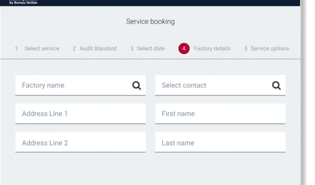Focus the Select contact field
This screenshot has height=185, width=315.
[x=220, y=85]
